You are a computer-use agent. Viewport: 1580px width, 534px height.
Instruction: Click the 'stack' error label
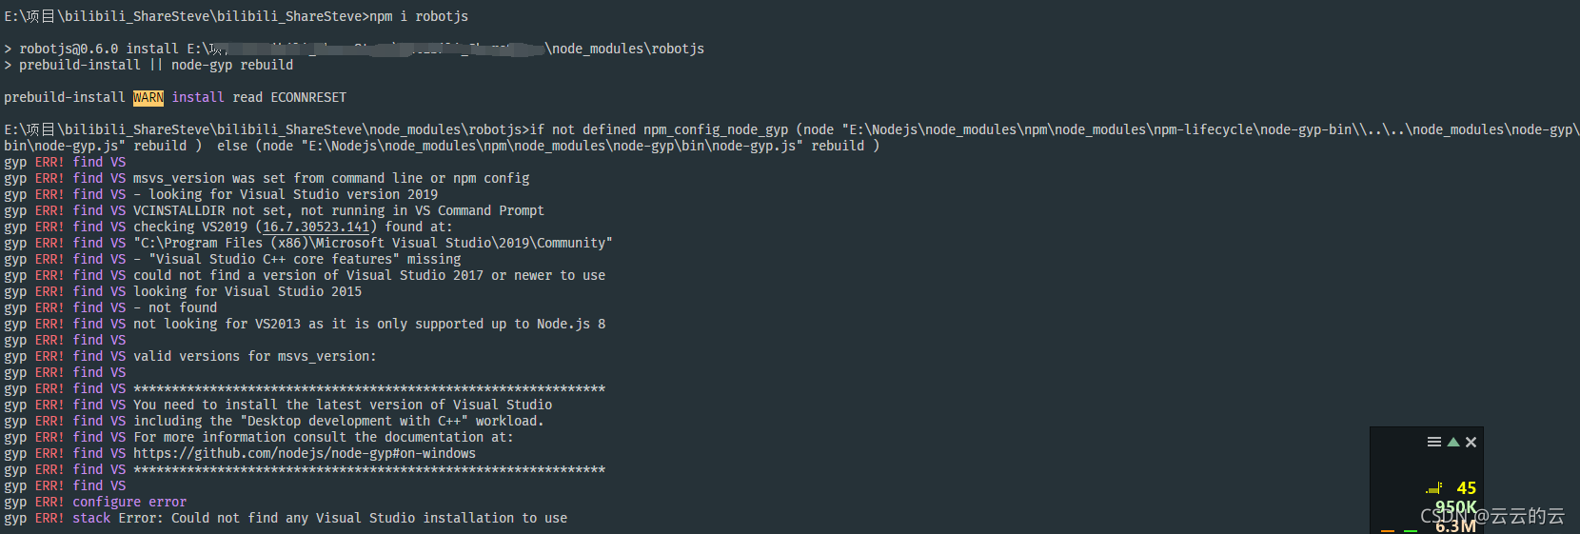coord(91,519)
